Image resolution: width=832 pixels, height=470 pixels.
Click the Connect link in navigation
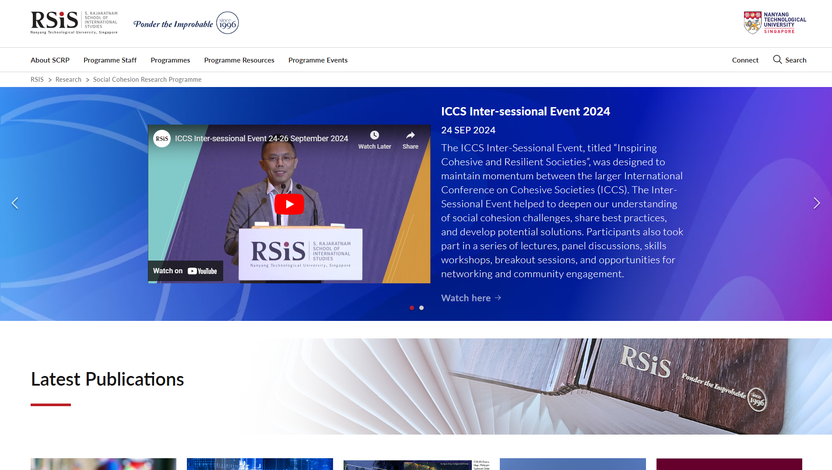click(x=745, y=60)
